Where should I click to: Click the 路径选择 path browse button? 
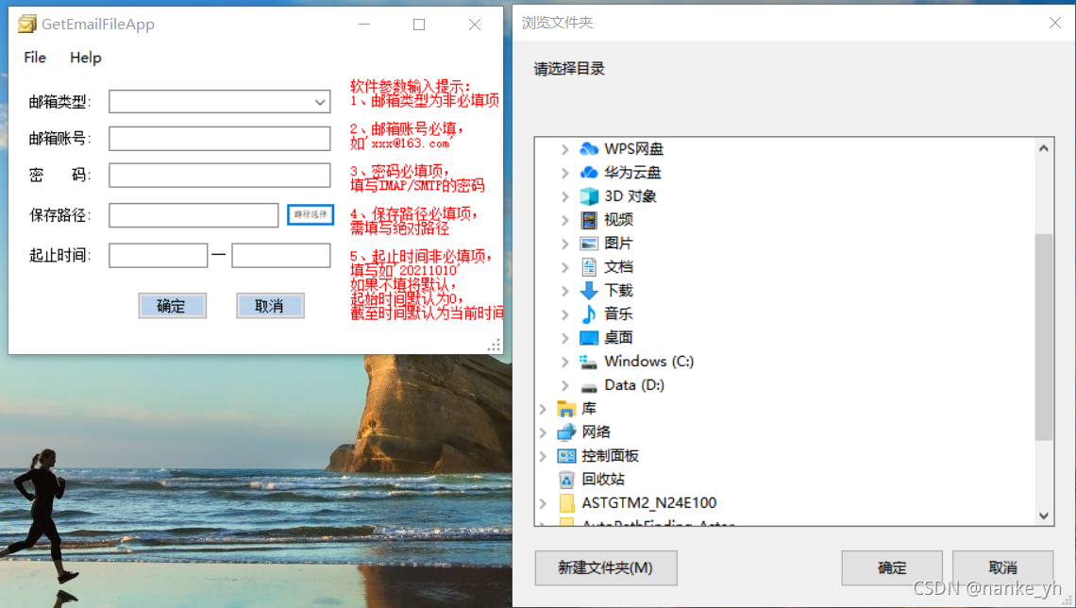311,215
